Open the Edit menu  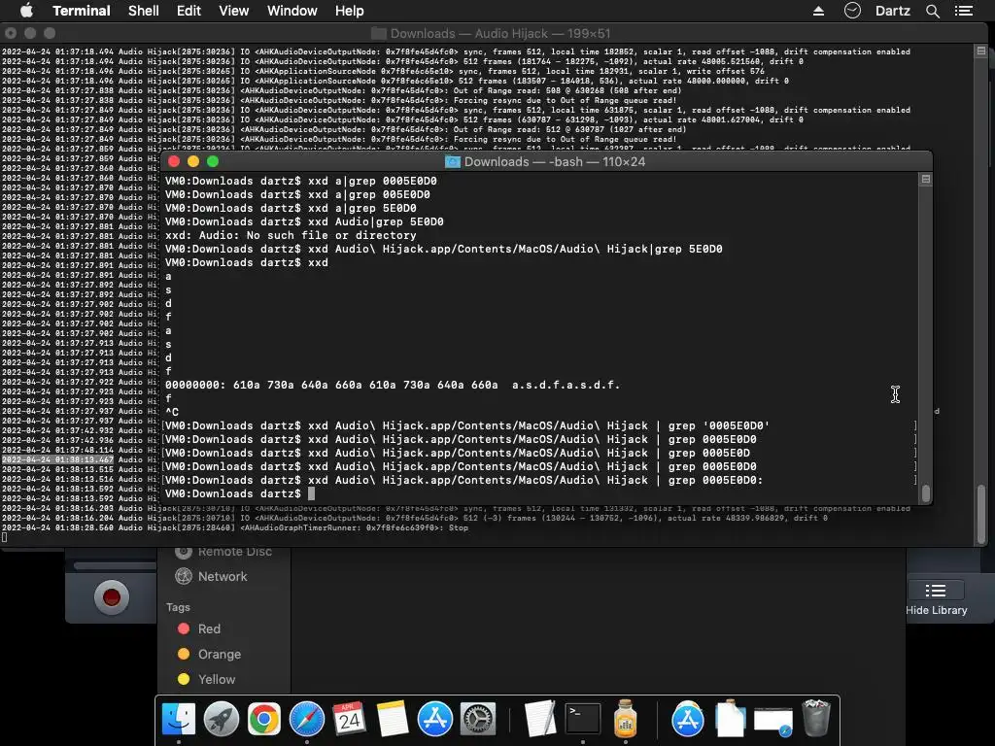tap(189, 11)
